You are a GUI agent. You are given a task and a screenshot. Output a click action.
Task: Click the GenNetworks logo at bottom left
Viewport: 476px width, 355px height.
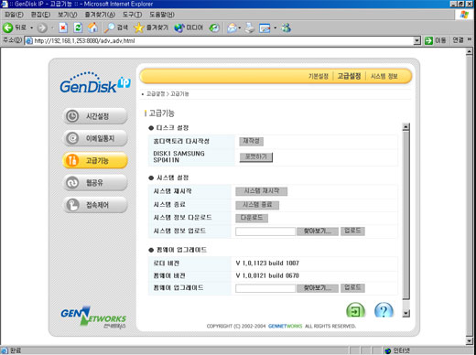pos(93,317)
